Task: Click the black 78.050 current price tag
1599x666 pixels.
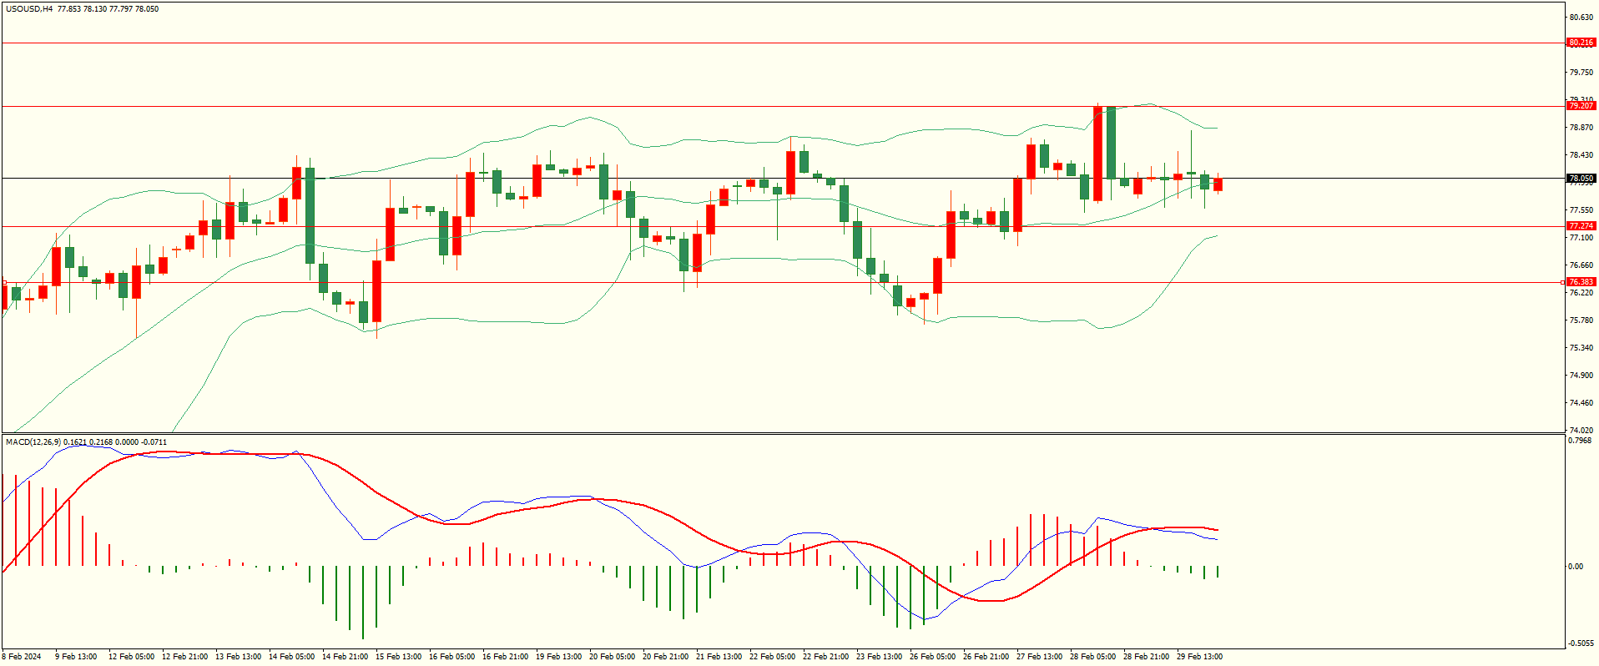Action: (x=1581, y=179)
